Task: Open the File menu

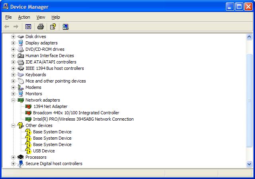Action: click(8, 17)
